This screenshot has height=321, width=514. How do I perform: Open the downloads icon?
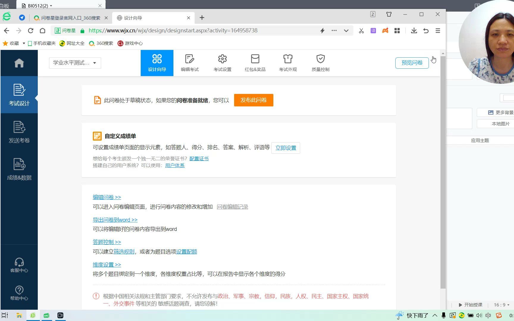pyautogui.click(x=414, y=31)
